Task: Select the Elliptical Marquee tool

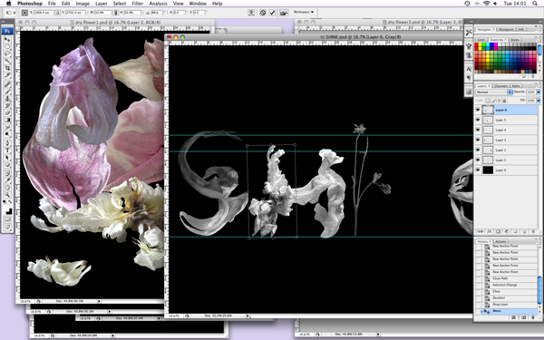Action: point(7,46)
